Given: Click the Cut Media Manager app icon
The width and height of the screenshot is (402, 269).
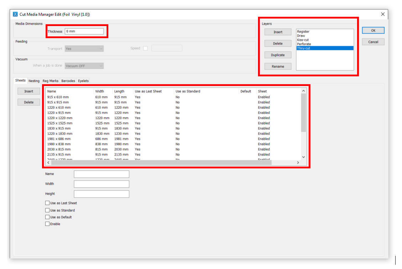Looking at the screenshot, I should 15,14.
